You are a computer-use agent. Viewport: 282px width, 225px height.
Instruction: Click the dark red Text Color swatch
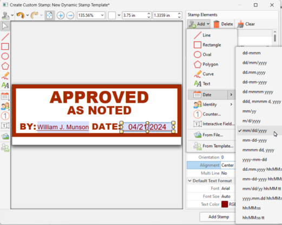[225, 204]
